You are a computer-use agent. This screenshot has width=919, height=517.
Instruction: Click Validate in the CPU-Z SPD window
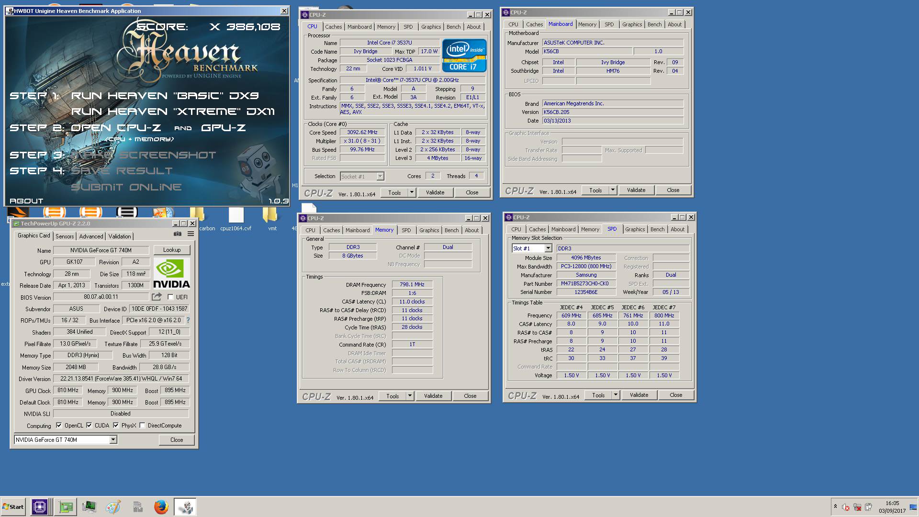tap(639, 395)
